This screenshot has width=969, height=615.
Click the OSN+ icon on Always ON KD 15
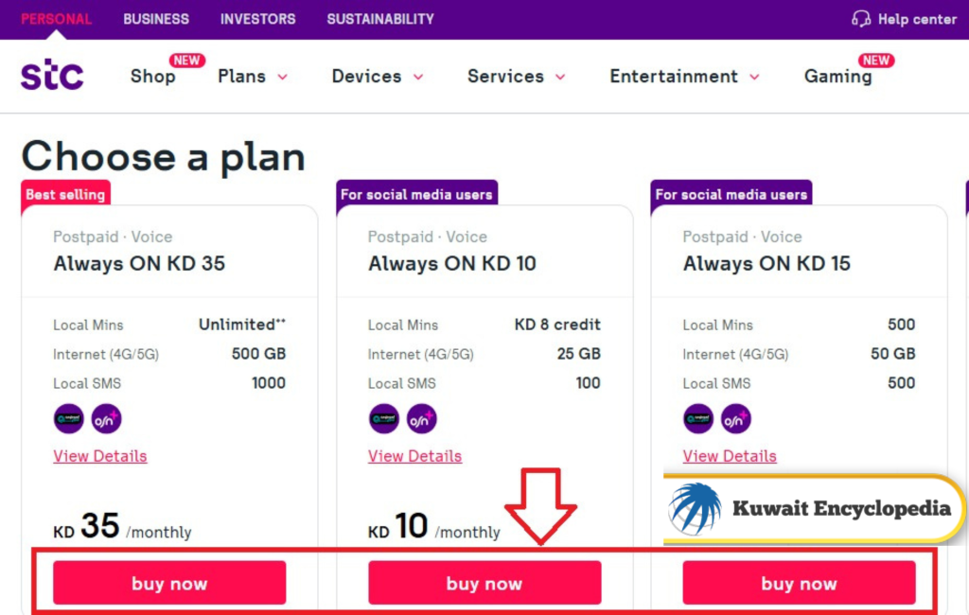click(x=735, y=418)
